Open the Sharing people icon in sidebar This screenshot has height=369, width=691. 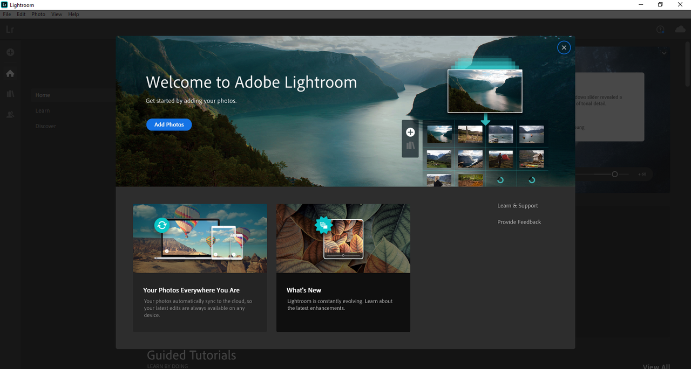click(10, 115)
